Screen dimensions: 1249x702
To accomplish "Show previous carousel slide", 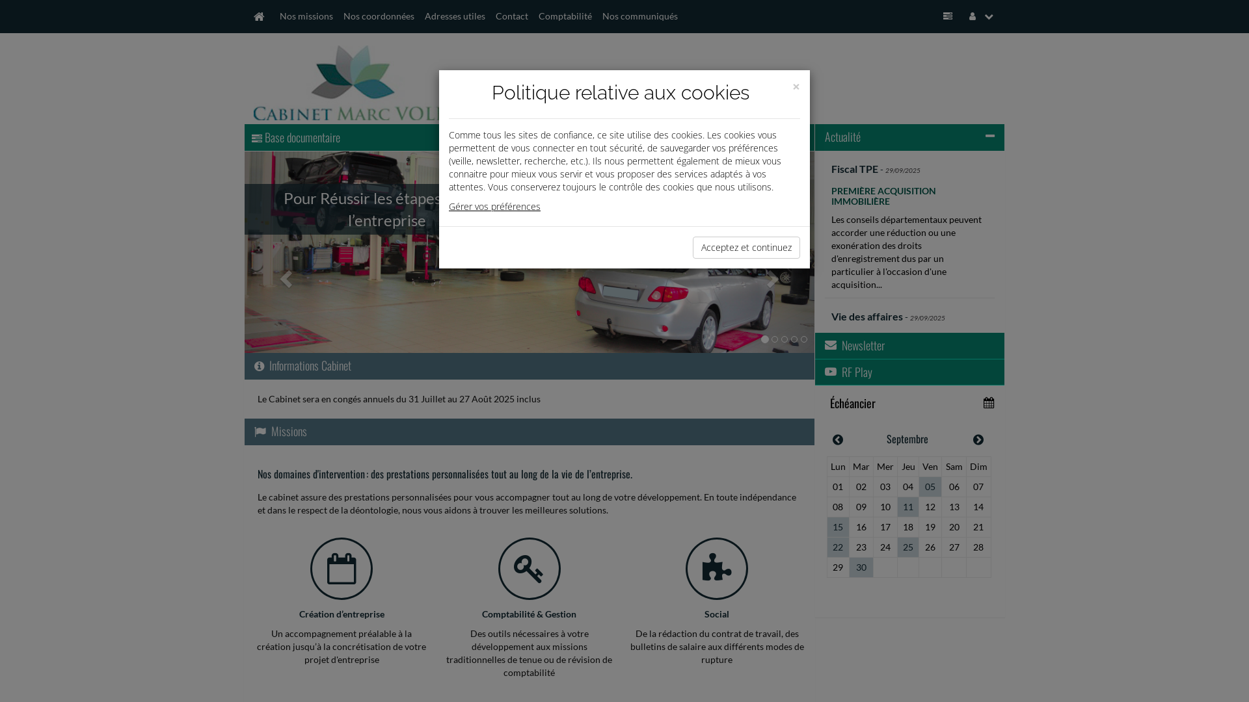I will 285,279.
